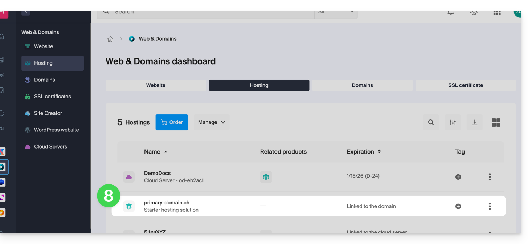This screenshot has height=244, width=532.
Task: Click the related product icon for DemoDocs
Action: coord(266,177)
